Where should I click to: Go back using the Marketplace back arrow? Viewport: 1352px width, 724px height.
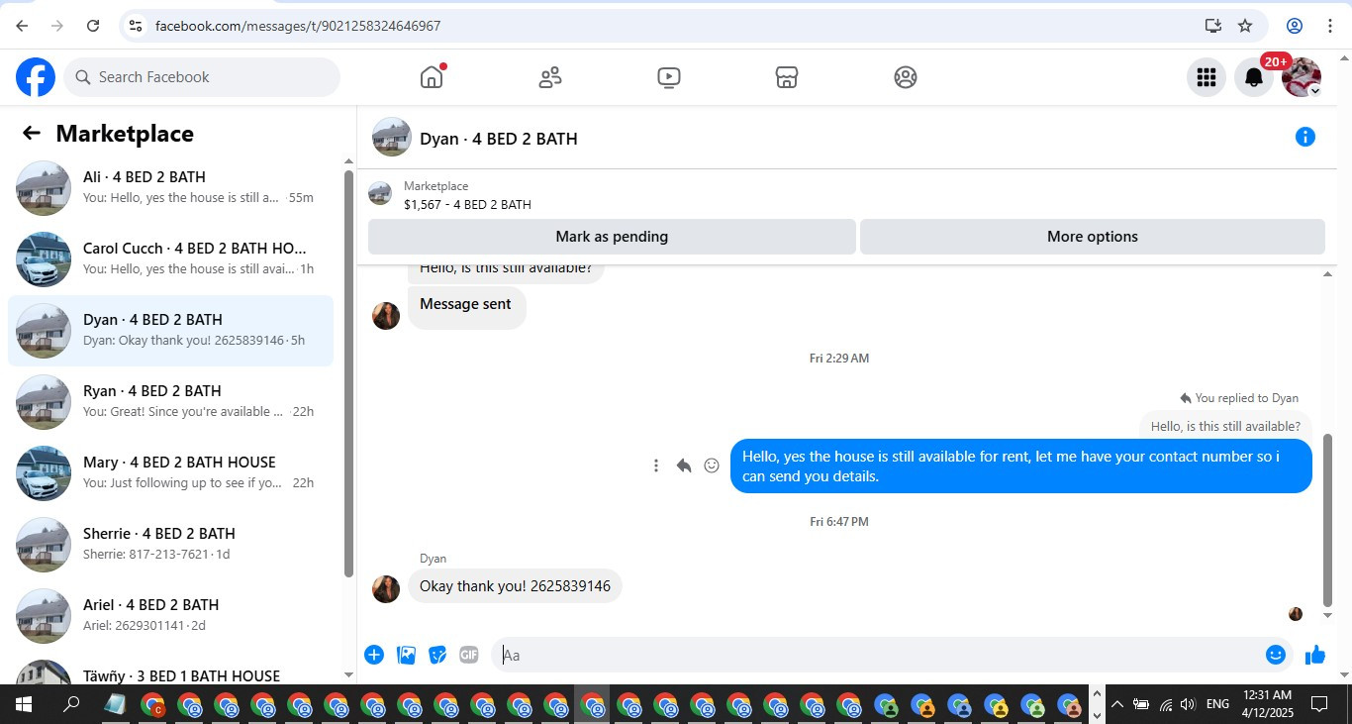32,133
